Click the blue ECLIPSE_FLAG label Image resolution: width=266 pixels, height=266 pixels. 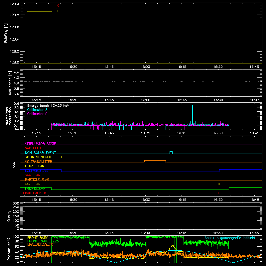pyautogui.click(x=36, y=171)
